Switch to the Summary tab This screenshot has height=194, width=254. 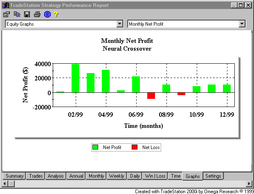click(14, 176)
